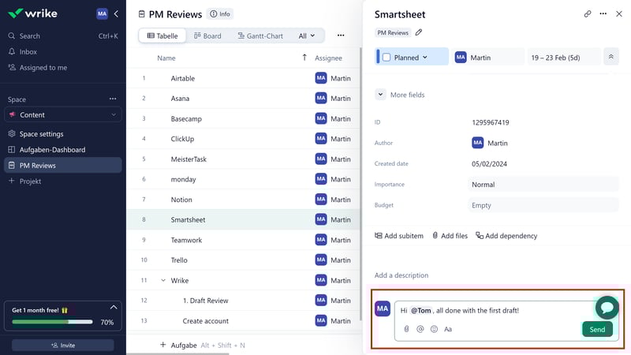Click the assignee avatar in Airtable row
This screenshot has width=631, height=355.
(321, 78)
